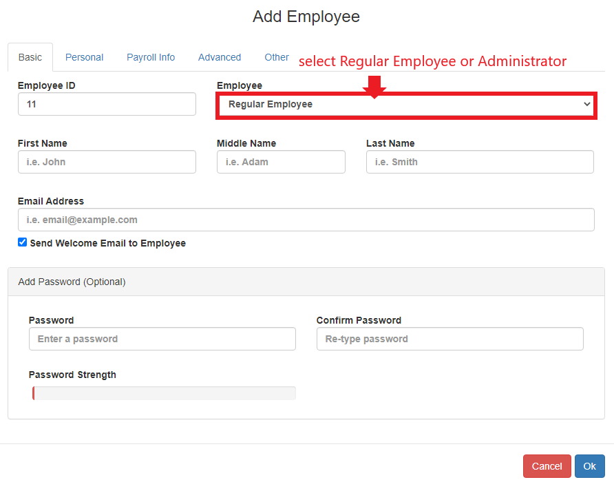
Task: Select the Advanced tab
Action: point(220,57)
